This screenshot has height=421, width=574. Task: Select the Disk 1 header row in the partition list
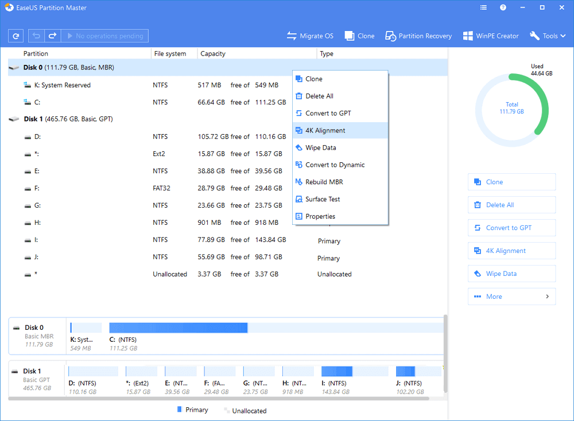[69, 119]
